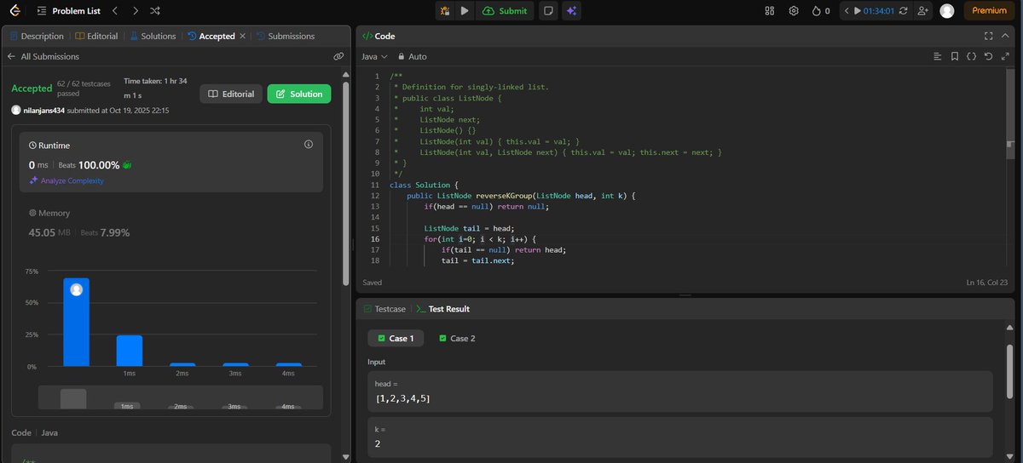This screenshot has width=1023, height=463.
Task: Click the invite user icon
Action: coord(922,11)
